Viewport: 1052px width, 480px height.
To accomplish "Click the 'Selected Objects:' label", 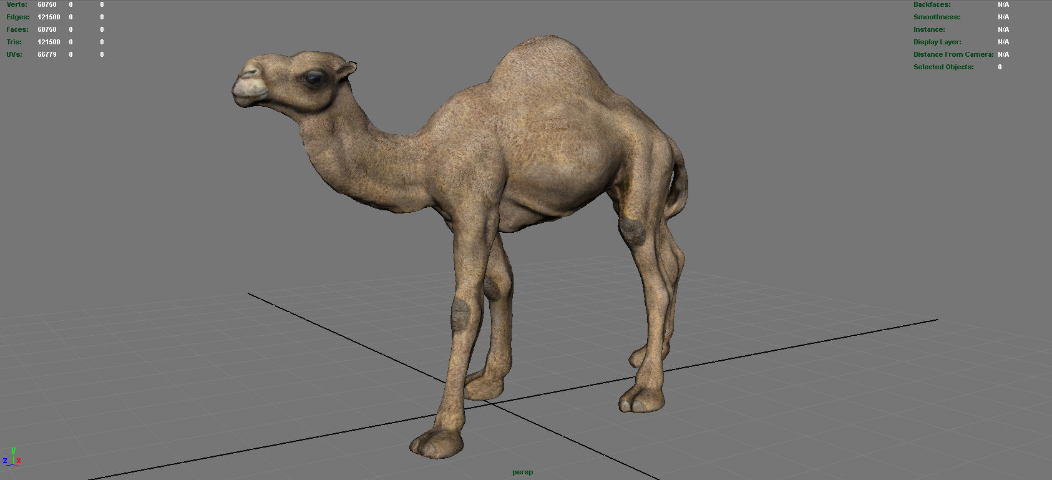I will [943, 67].
